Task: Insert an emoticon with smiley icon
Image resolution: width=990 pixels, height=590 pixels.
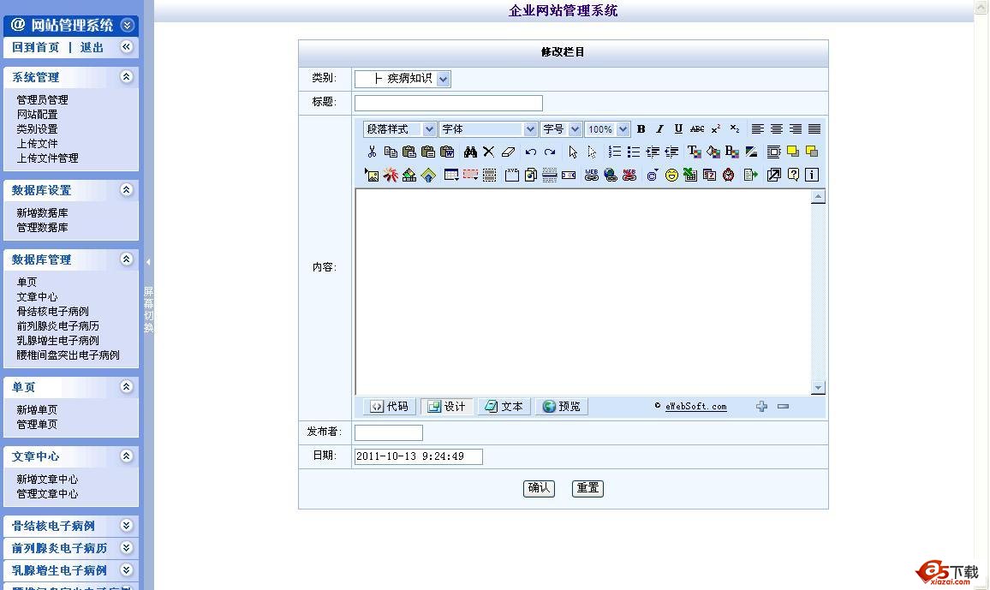Action: coord(671,175)
